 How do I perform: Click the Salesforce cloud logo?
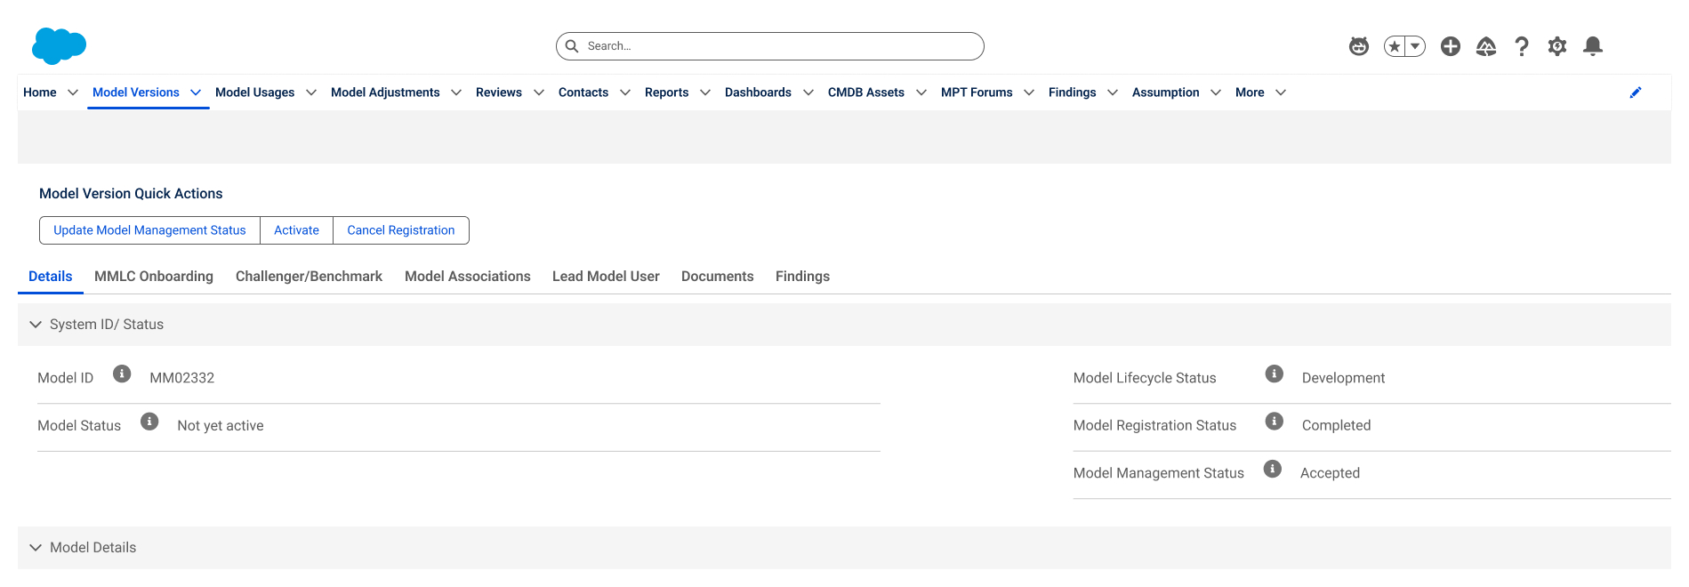click(59, 45)
